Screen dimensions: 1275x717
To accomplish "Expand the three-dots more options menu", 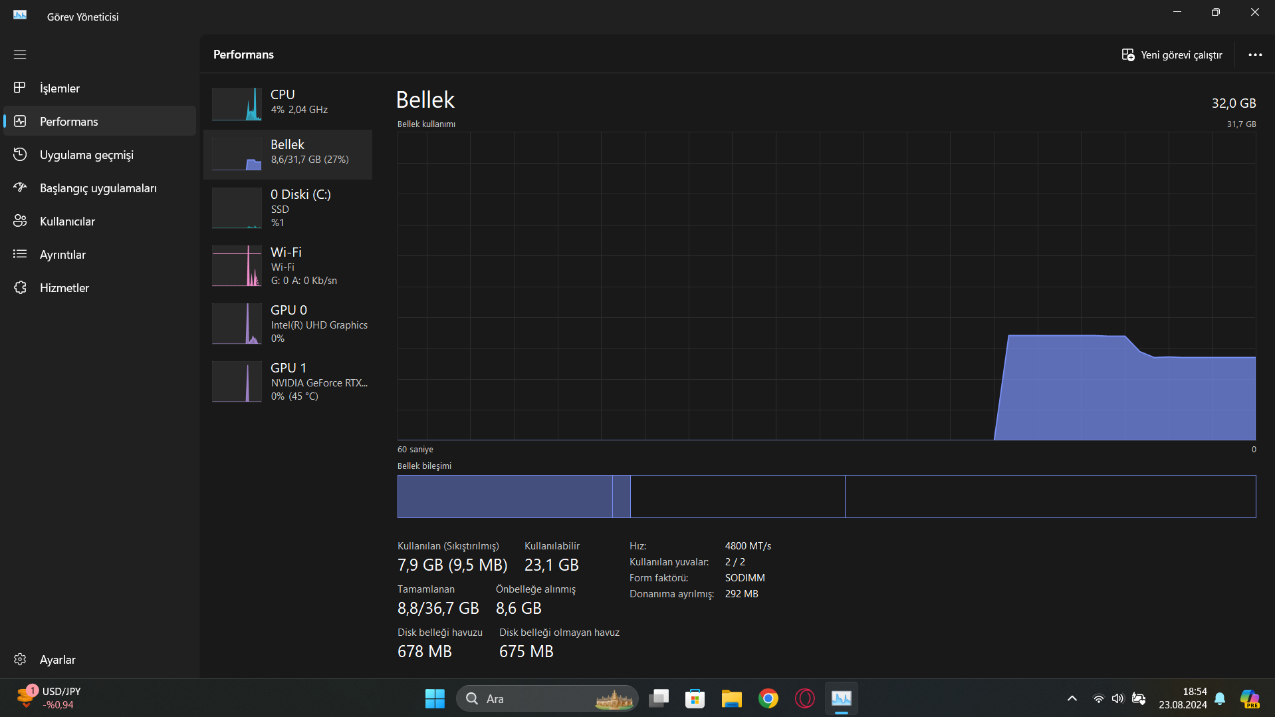I will click(1255, 55).
